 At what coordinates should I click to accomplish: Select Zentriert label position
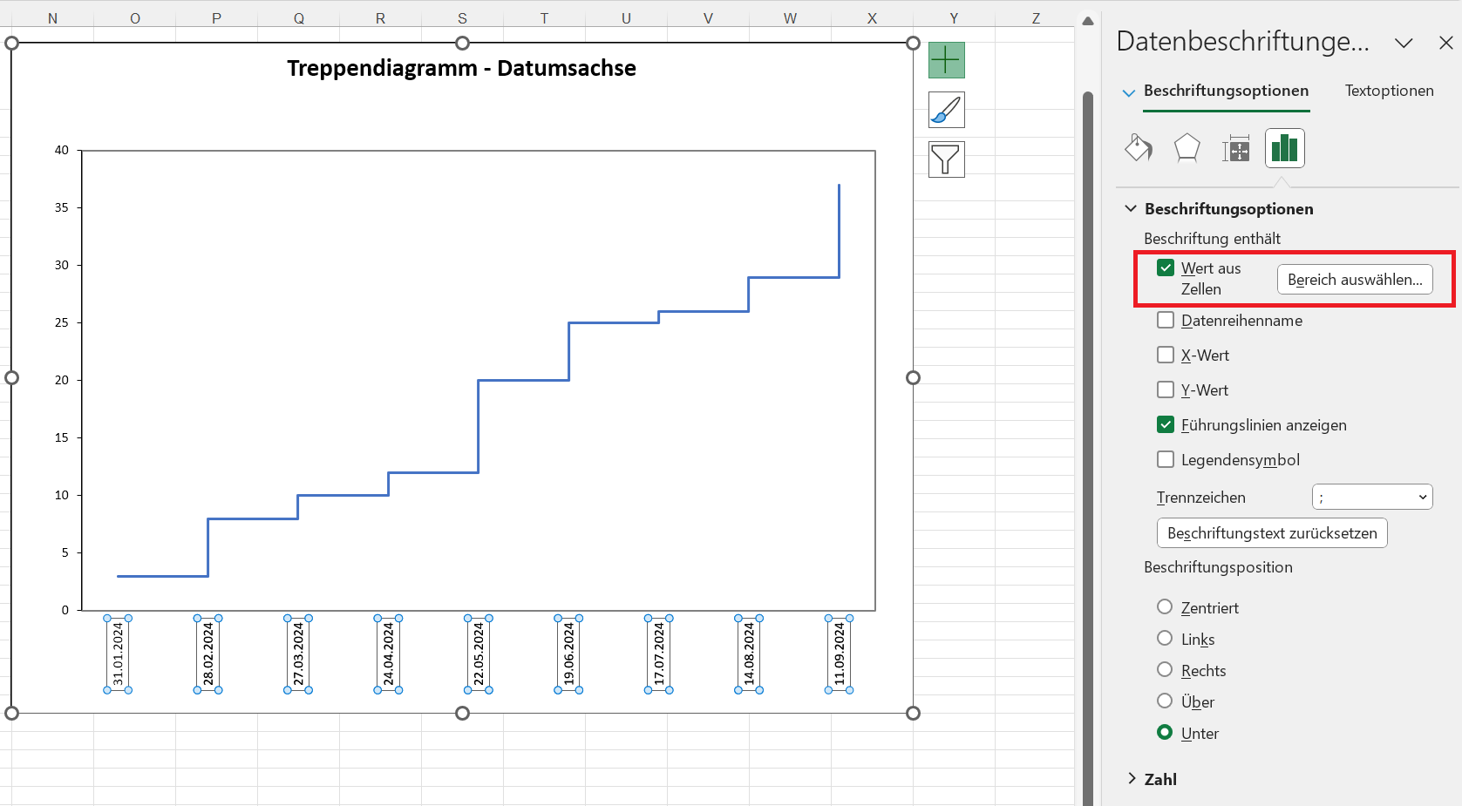tap(1165, 606)
